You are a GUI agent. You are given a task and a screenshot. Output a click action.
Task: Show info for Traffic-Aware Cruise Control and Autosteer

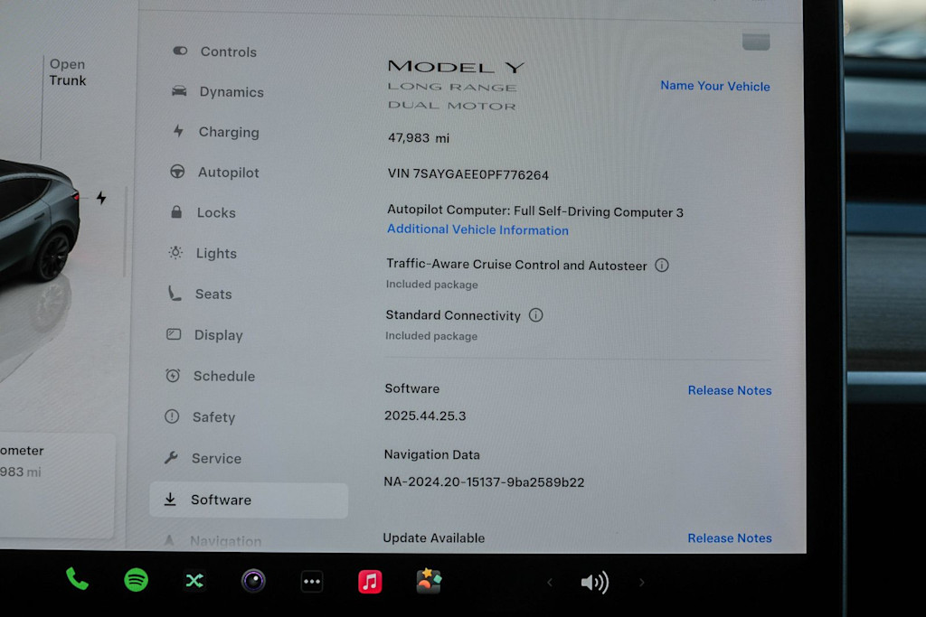(x=662, y=266)
